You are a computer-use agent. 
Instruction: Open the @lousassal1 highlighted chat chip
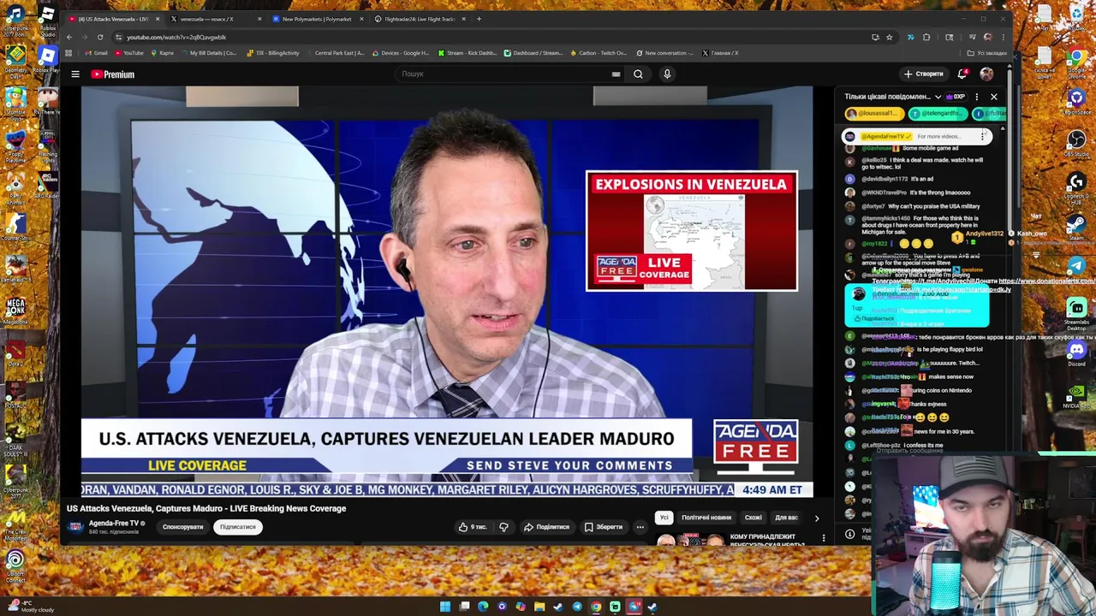point(873,113)
